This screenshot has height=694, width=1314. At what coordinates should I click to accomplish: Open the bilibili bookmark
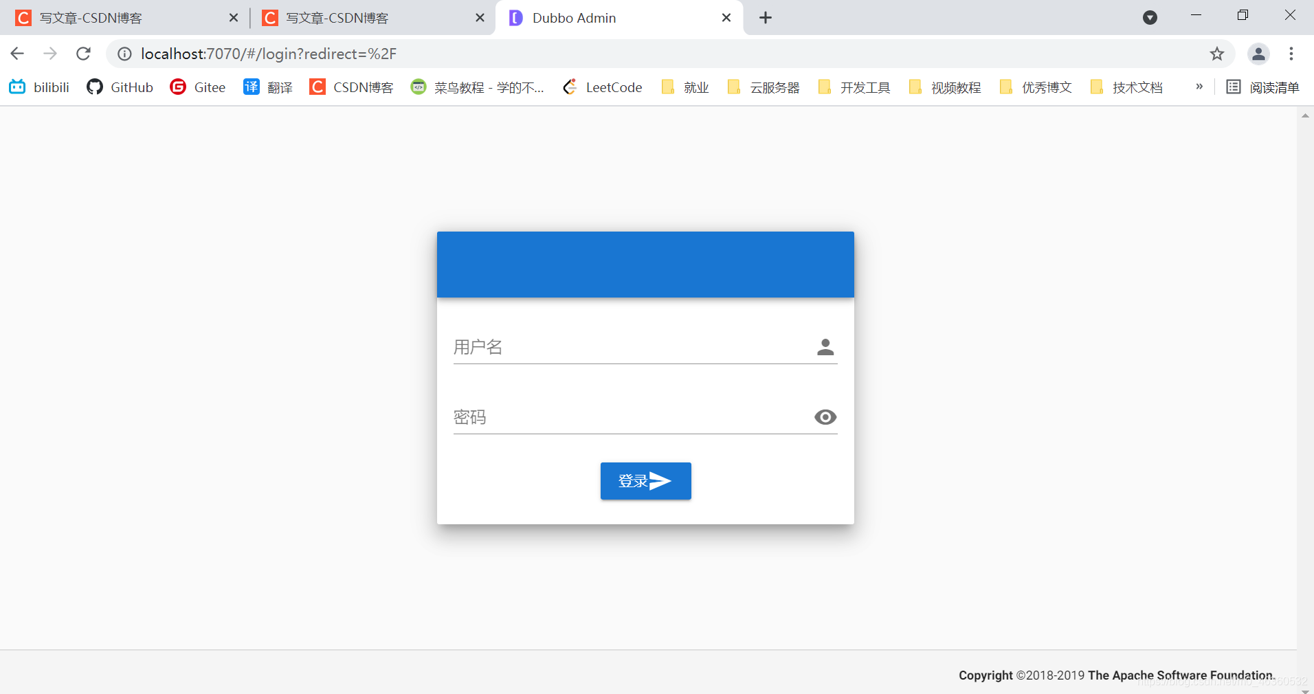click(x=39, y=87)
